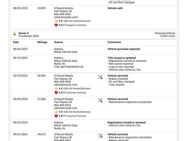Open odanielmazda.com link in 03/03/2023 entry
188x141 pixels.
click(65, 108)
